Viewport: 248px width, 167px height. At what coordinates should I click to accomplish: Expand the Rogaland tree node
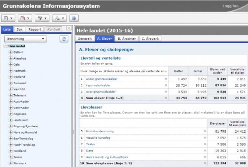[11, 114]
